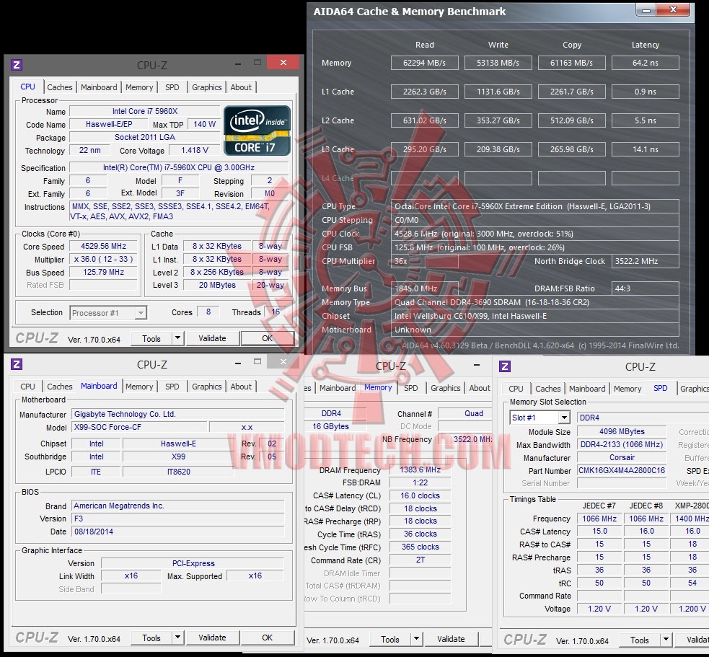This screenshot has width=709, height=657.
Task: Select About tab in the Mainboard CPU-Z window
Action: coord(241,387)
